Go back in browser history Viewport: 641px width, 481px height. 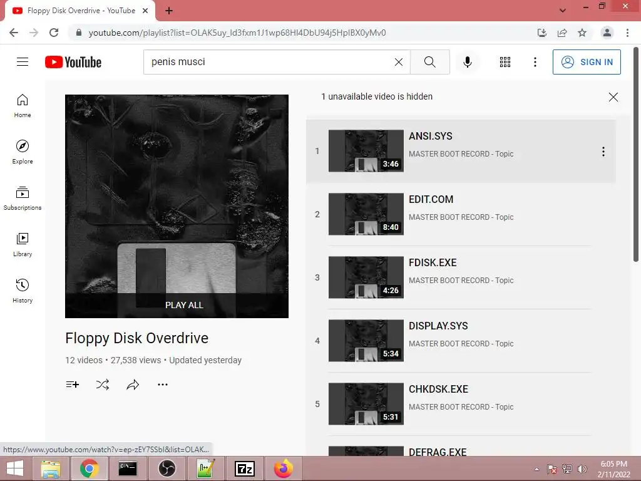[14, 33]
